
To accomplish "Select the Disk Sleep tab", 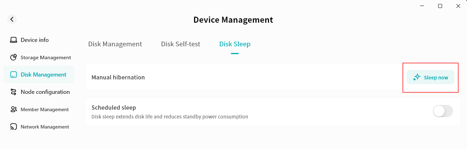I will (235, 44).
